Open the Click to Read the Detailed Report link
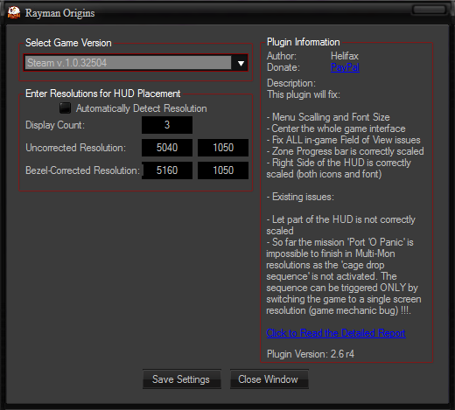Viewport: 455px width, 410px height. coord(336,333)
